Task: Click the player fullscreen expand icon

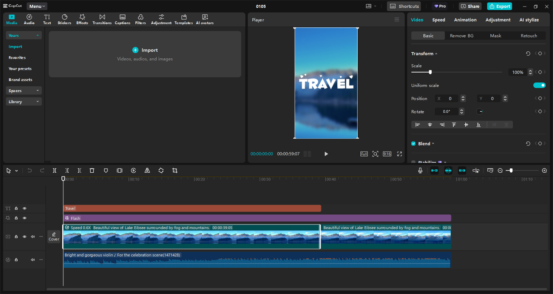Action: pos(400,154)
